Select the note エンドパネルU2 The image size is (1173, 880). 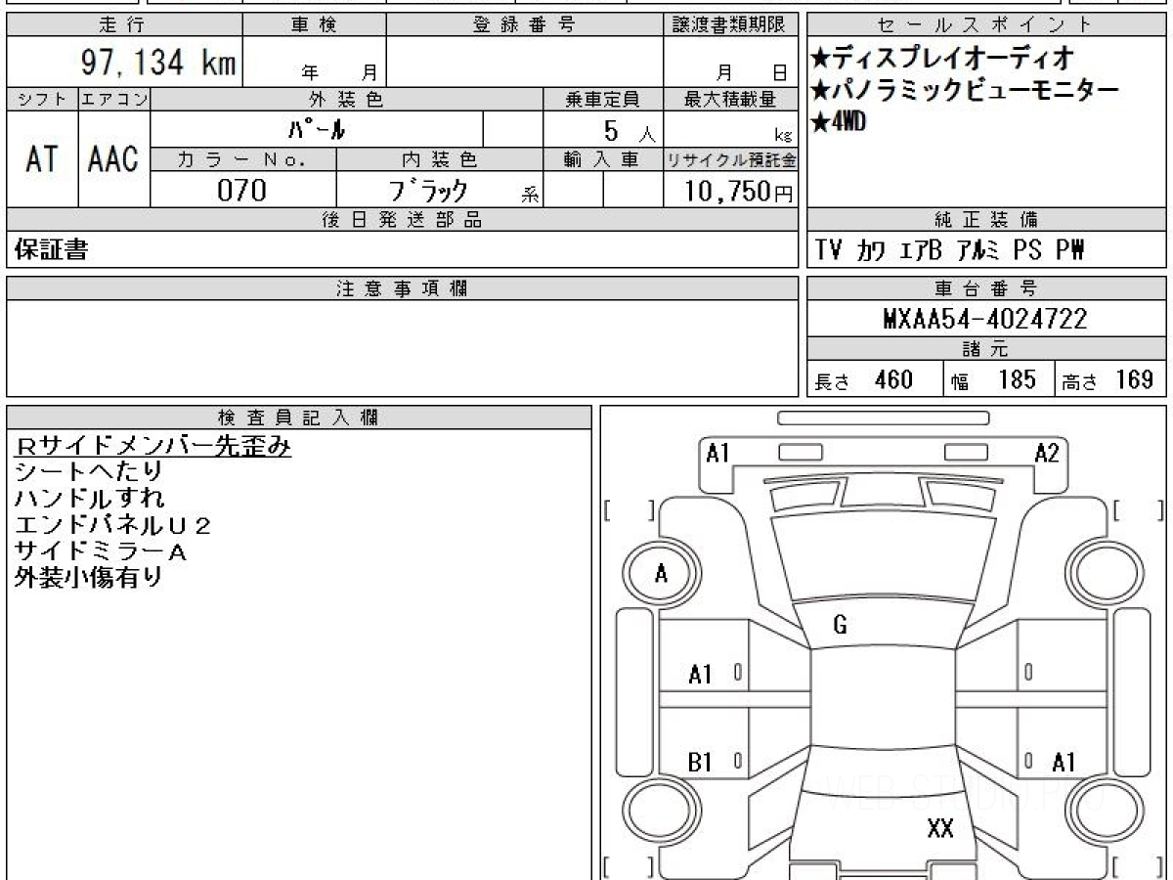point(113,525)
